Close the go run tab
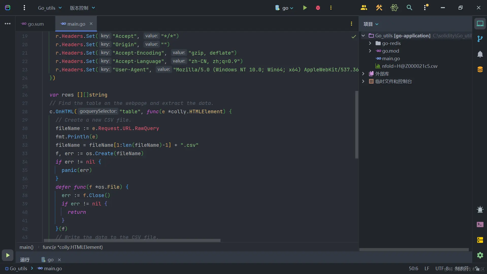This screenshot has height=274, width=487. (59, 260)
